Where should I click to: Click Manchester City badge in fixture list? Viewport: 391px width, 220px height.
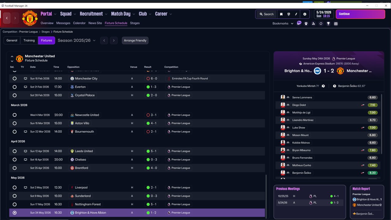pyautogui.click(x=72, y=79)
